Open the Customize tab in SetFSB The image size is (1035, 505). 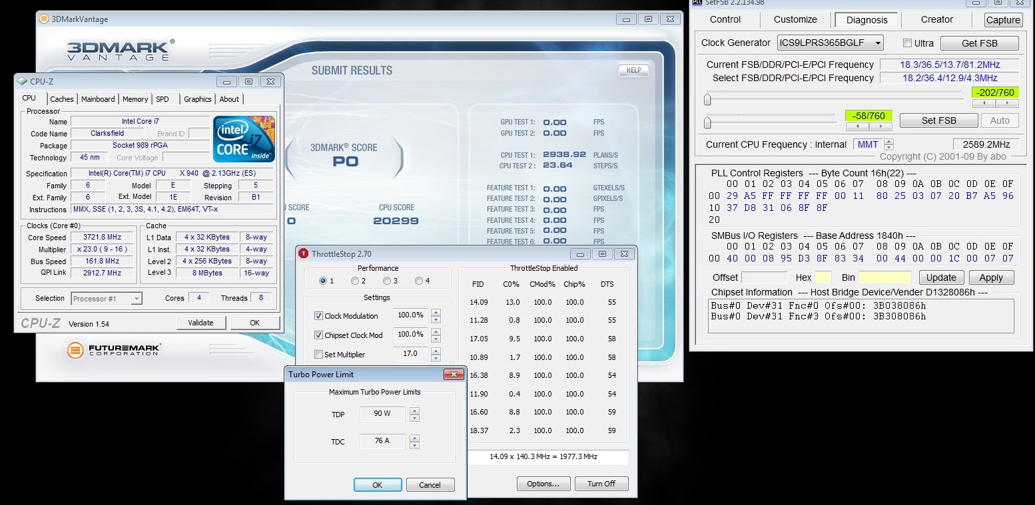click(x=795, y=19)
